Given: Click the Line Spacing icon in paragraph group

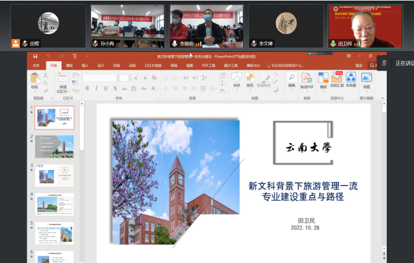Looking at the screenshot, I should tap(205, 78).
